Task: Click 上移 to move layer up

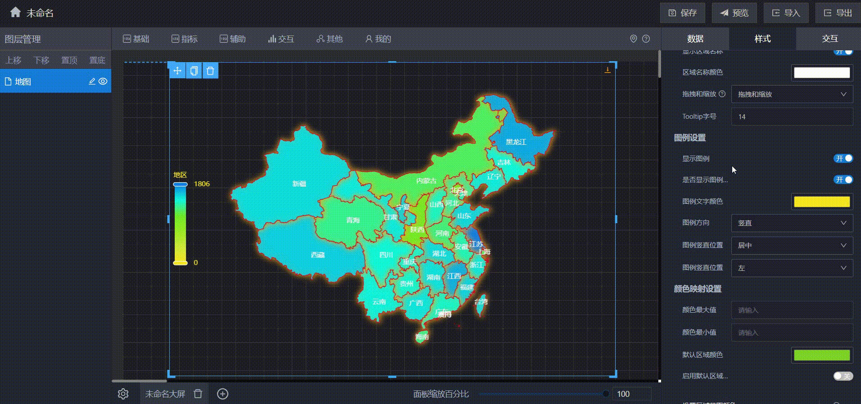Action: (x=14, y=60)
